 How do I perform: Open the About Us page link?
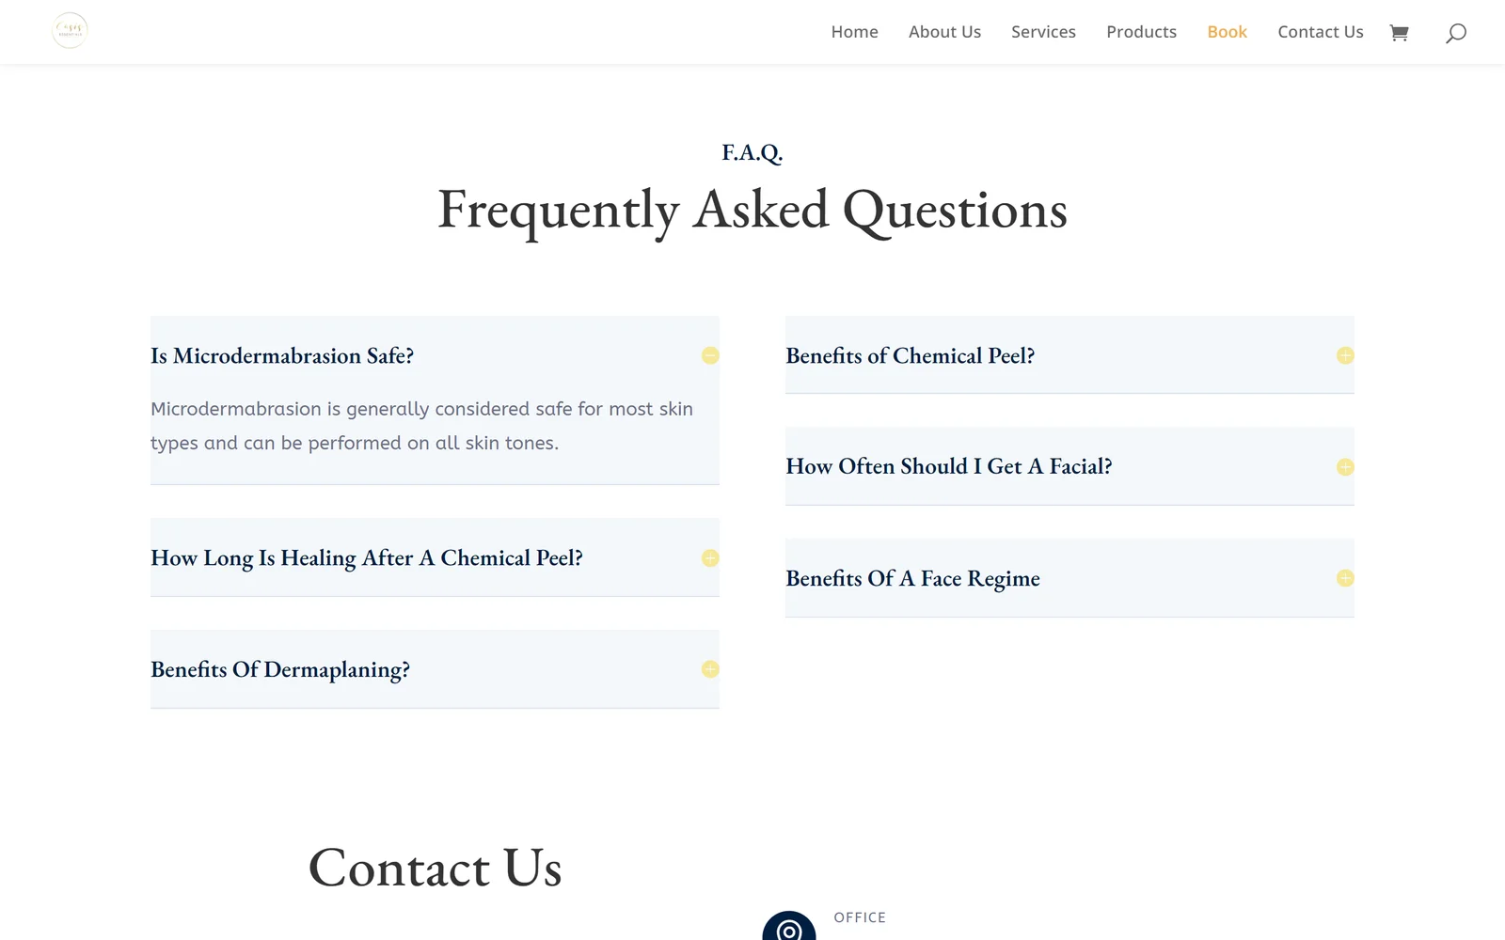[x=944, y=32]
